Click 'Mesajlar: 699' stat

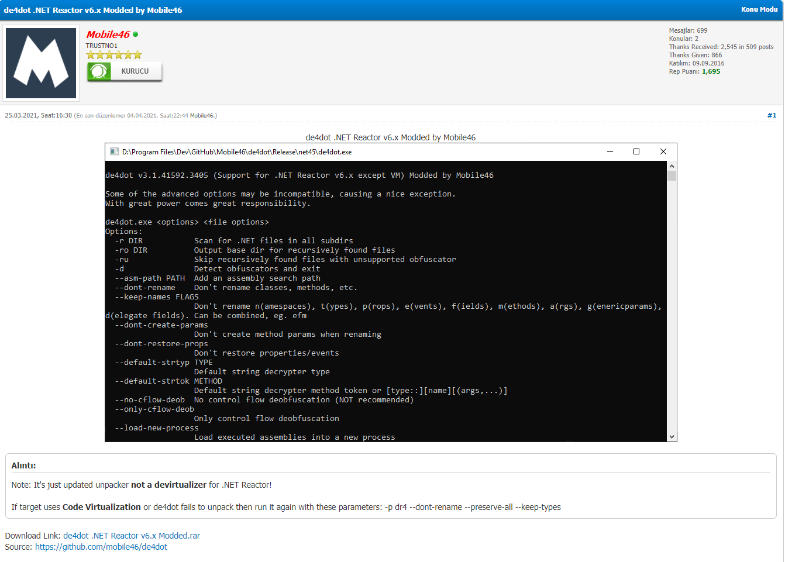coord(688,30)
